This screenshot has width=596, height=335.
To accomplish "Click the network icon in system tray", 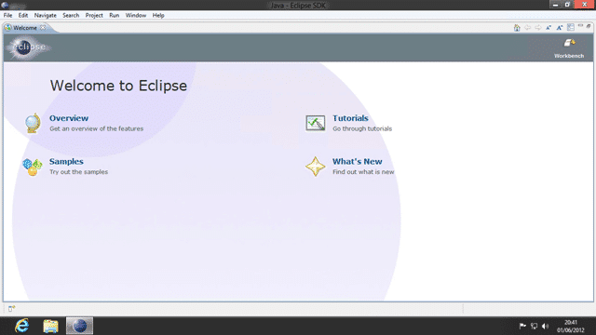I will 534,326.
